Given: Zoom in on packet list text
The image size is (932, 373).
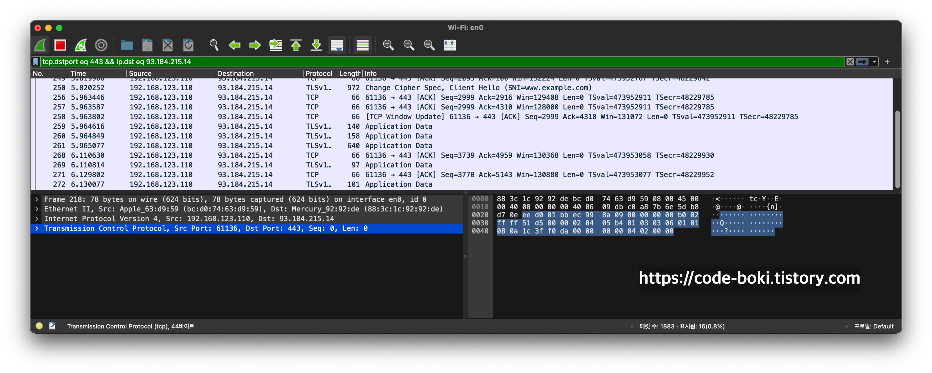Looking at the screenshot, I should click(x=388, y=45).
